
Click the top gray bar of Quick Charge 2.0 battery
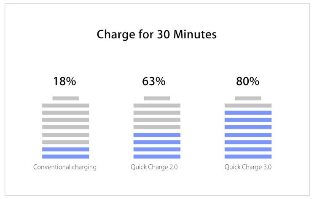(x=157, y=105)
